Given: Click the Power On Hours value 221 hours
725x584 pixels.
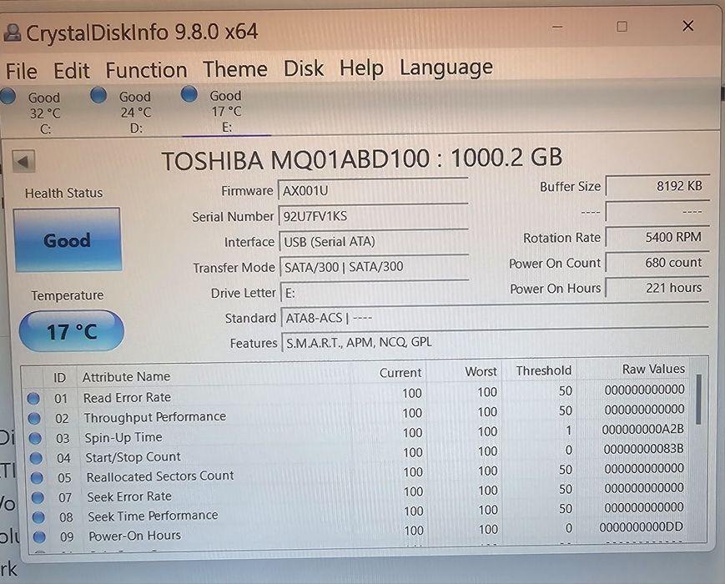Looking at the screenshot, I should [657, 288].
